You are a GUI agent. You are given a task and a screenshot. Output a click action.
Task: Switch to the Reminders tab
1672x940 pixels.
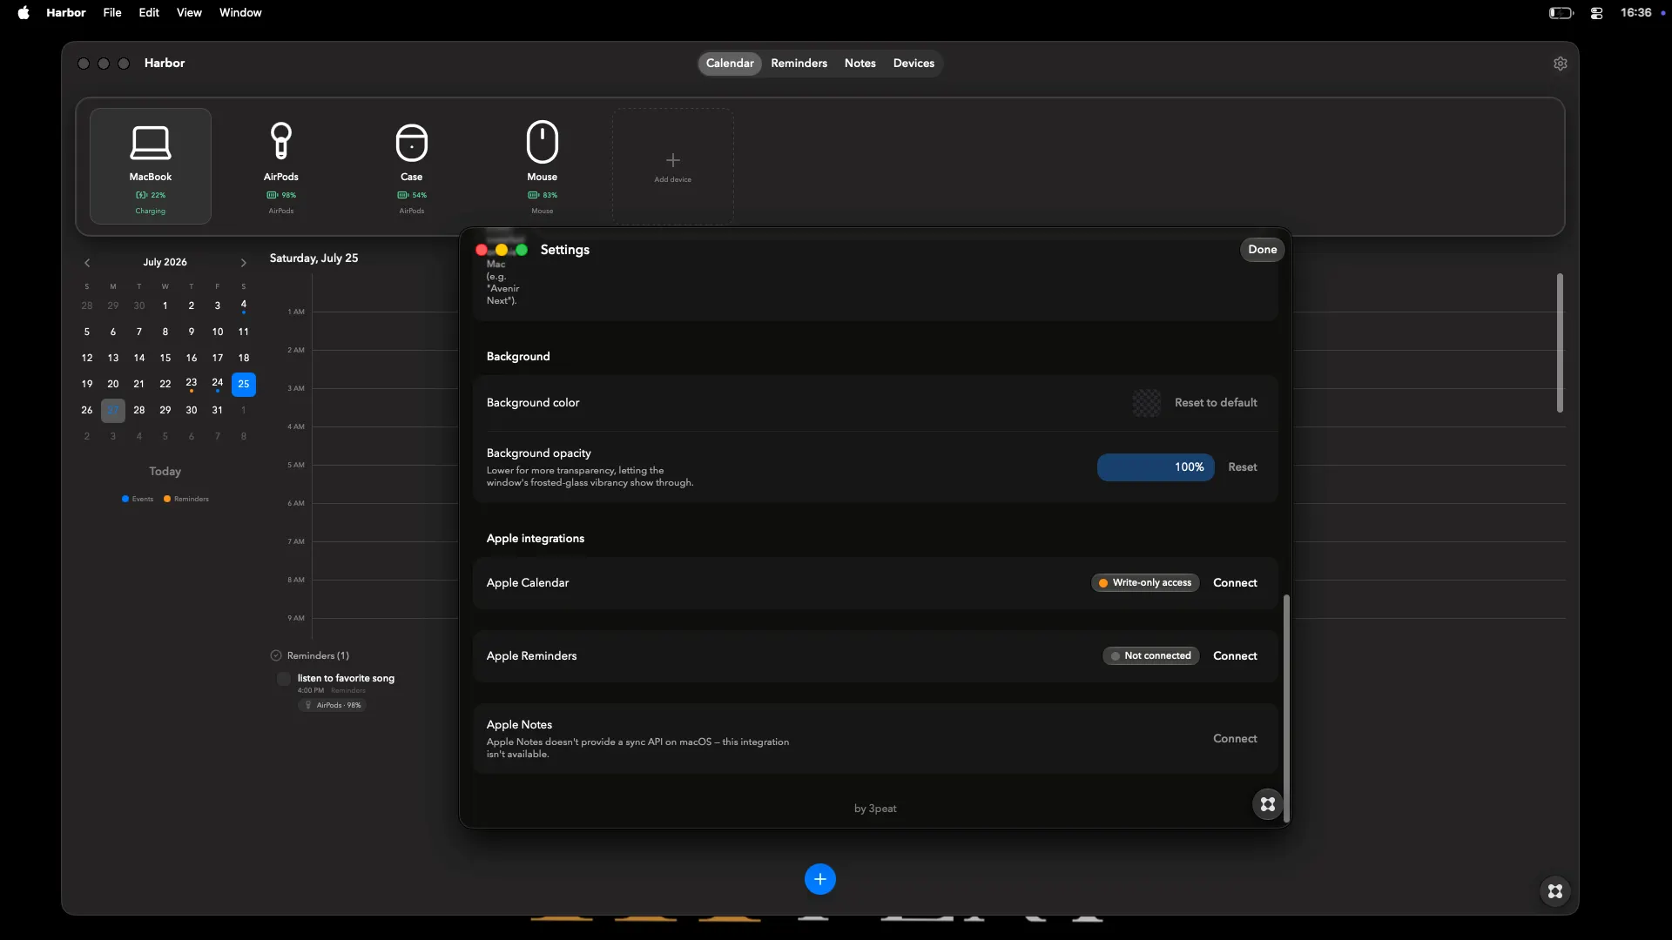pos(799,64)
